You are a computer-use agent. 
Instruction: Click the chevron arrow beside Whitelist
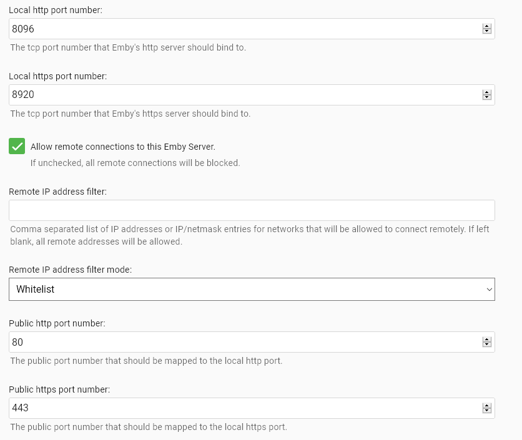pyautogui.click(x=489, y=290)
